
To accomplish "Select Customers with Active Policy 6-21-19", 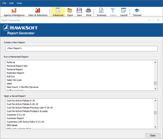I will [80, 122].
